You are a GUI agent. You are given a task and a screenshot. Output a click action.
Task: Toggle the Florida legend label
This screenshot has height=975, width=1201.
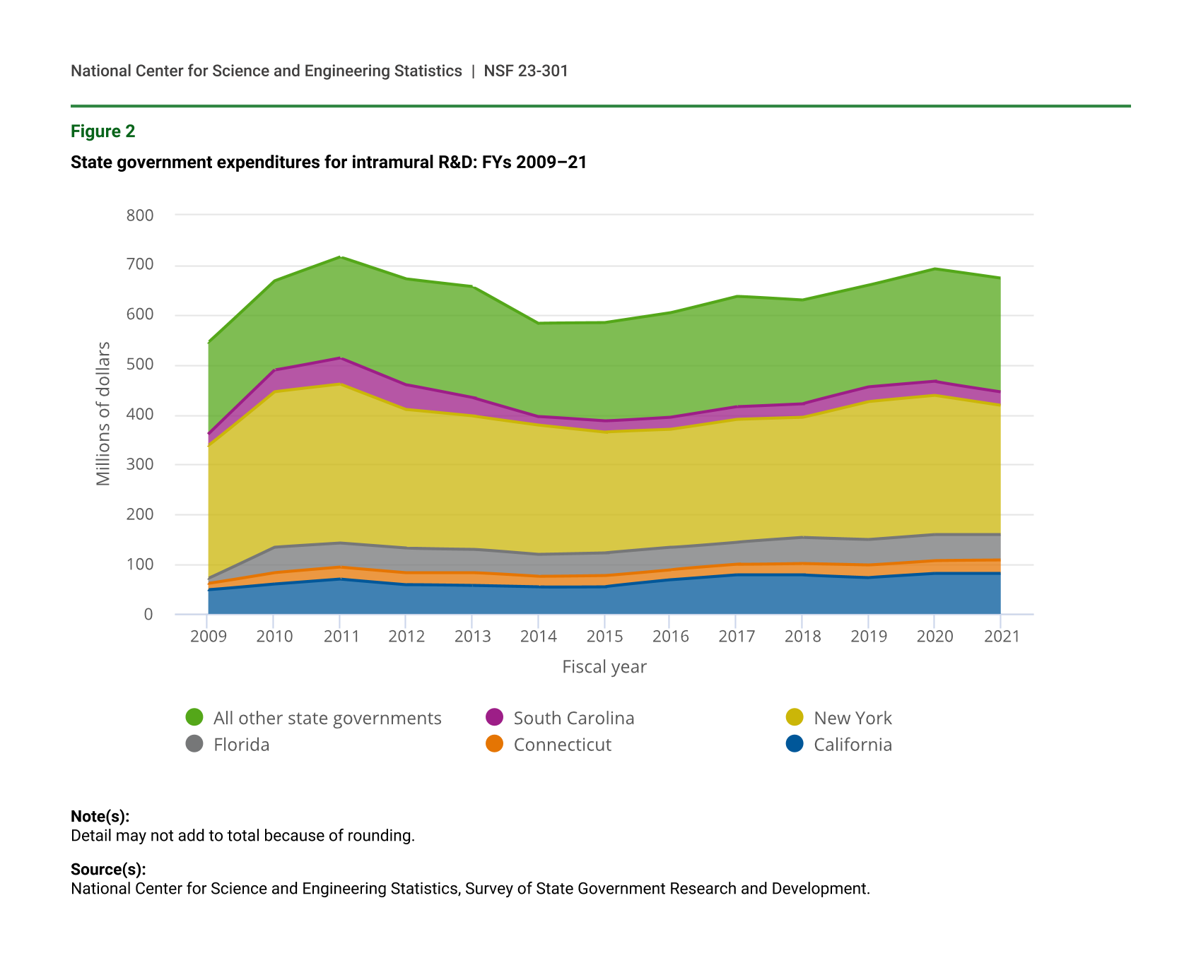pyautogui.click(x=241, y=745)
